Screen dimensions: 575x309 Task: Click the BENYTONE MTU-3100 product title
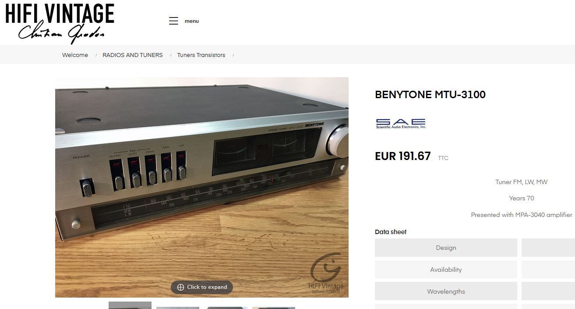[430, 94]
